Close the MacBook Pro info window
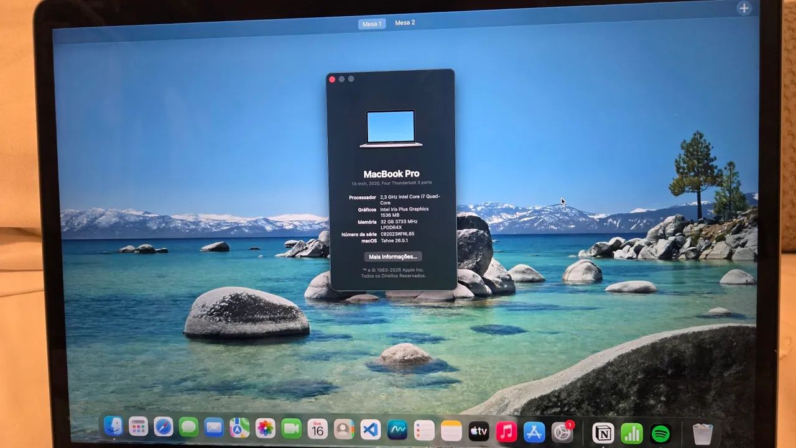 [x=332, y=80]
